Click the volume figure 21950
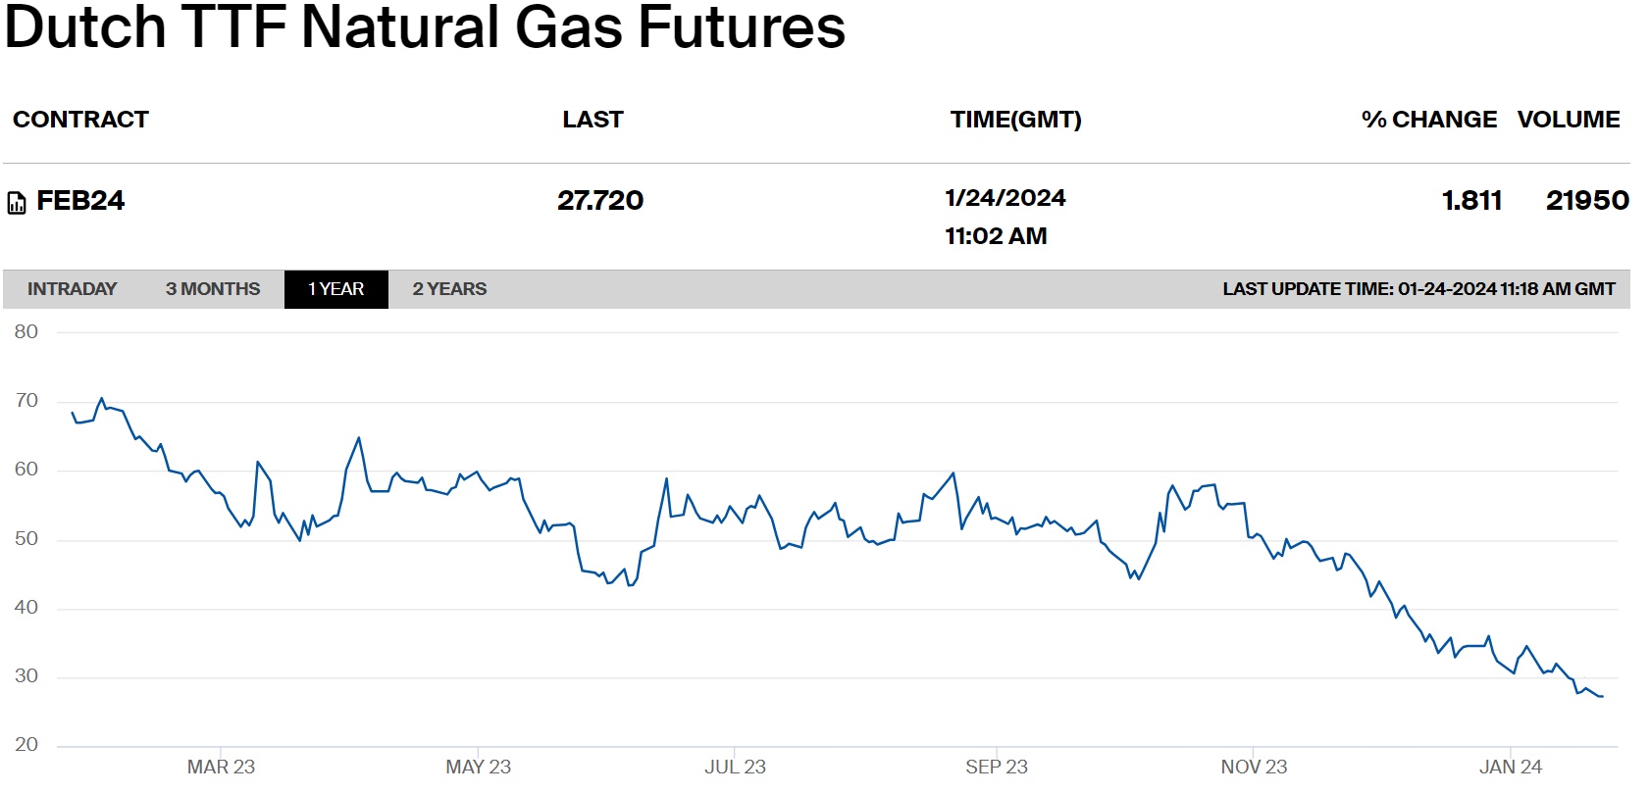 point(1587,201)
